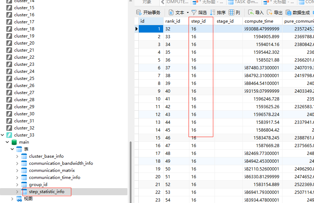The height and width of the screenshot is (203, 314).
Task: Click the Filter (筛选) button label
Action: [x=202, y=13]
